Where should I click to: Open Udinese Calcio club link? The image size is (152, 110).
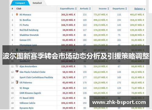point(27,103)
